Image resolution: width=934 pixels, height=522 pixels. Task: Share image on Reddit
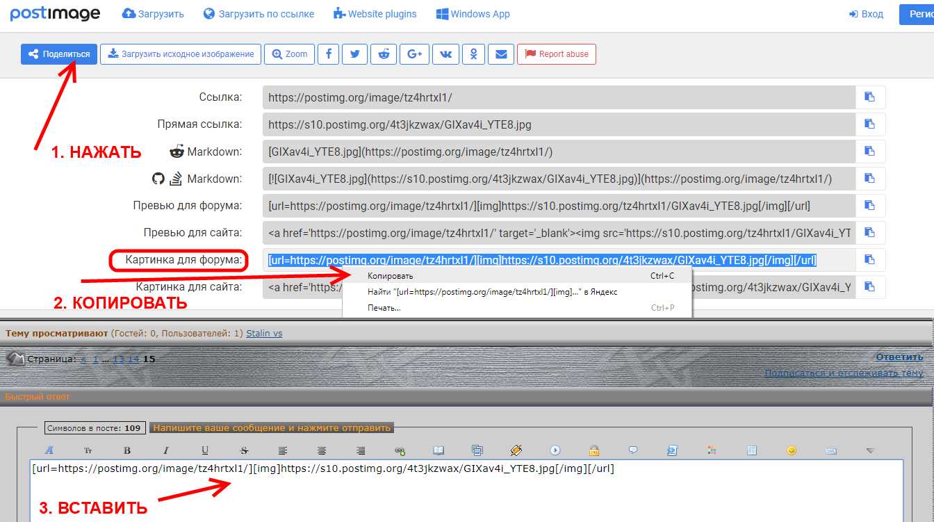point(384,54)
